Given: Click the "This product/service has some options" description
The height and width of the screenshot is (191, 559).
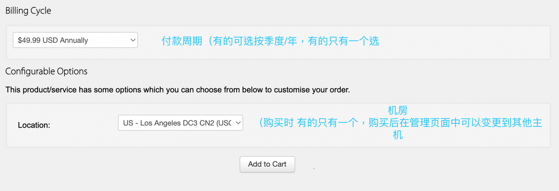Looking at the screenshot, I should coord(177,90).
